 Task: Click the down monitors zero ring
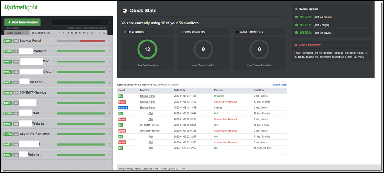coord(203,50)
